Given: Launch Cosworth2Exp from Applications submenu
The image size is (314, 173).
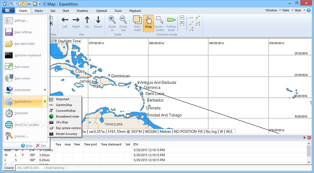Looking at the screenshot, I should pos(65,111).
